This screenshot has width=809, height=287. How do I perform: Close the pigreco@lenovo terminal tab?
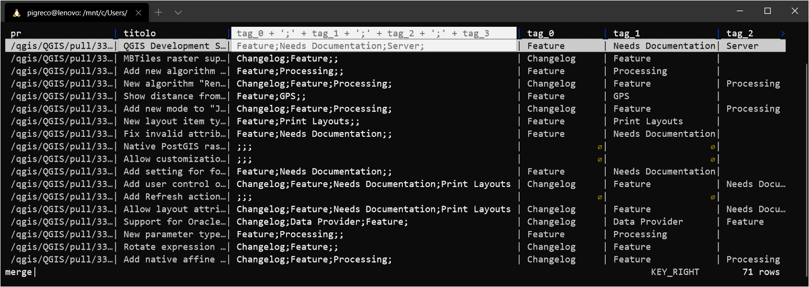(138, 13)
